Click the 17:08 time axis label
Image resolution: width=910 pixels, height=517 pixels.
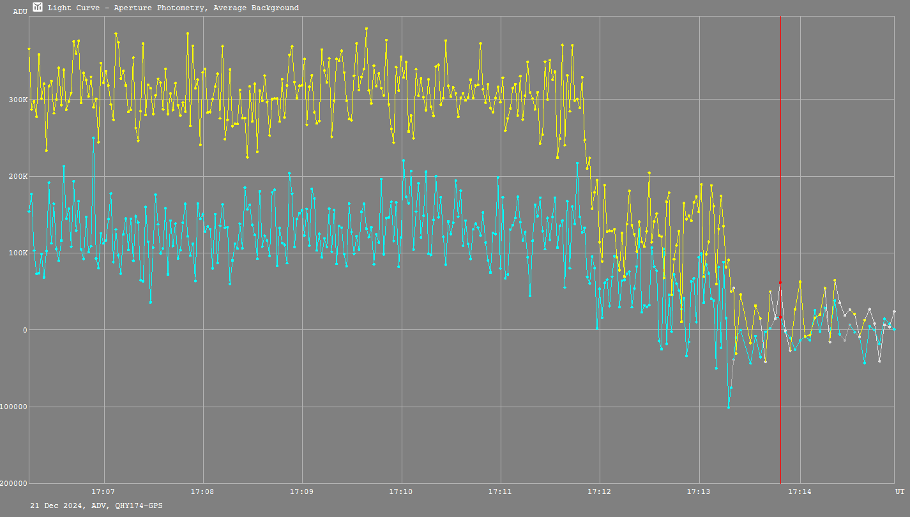click(202, 491)
